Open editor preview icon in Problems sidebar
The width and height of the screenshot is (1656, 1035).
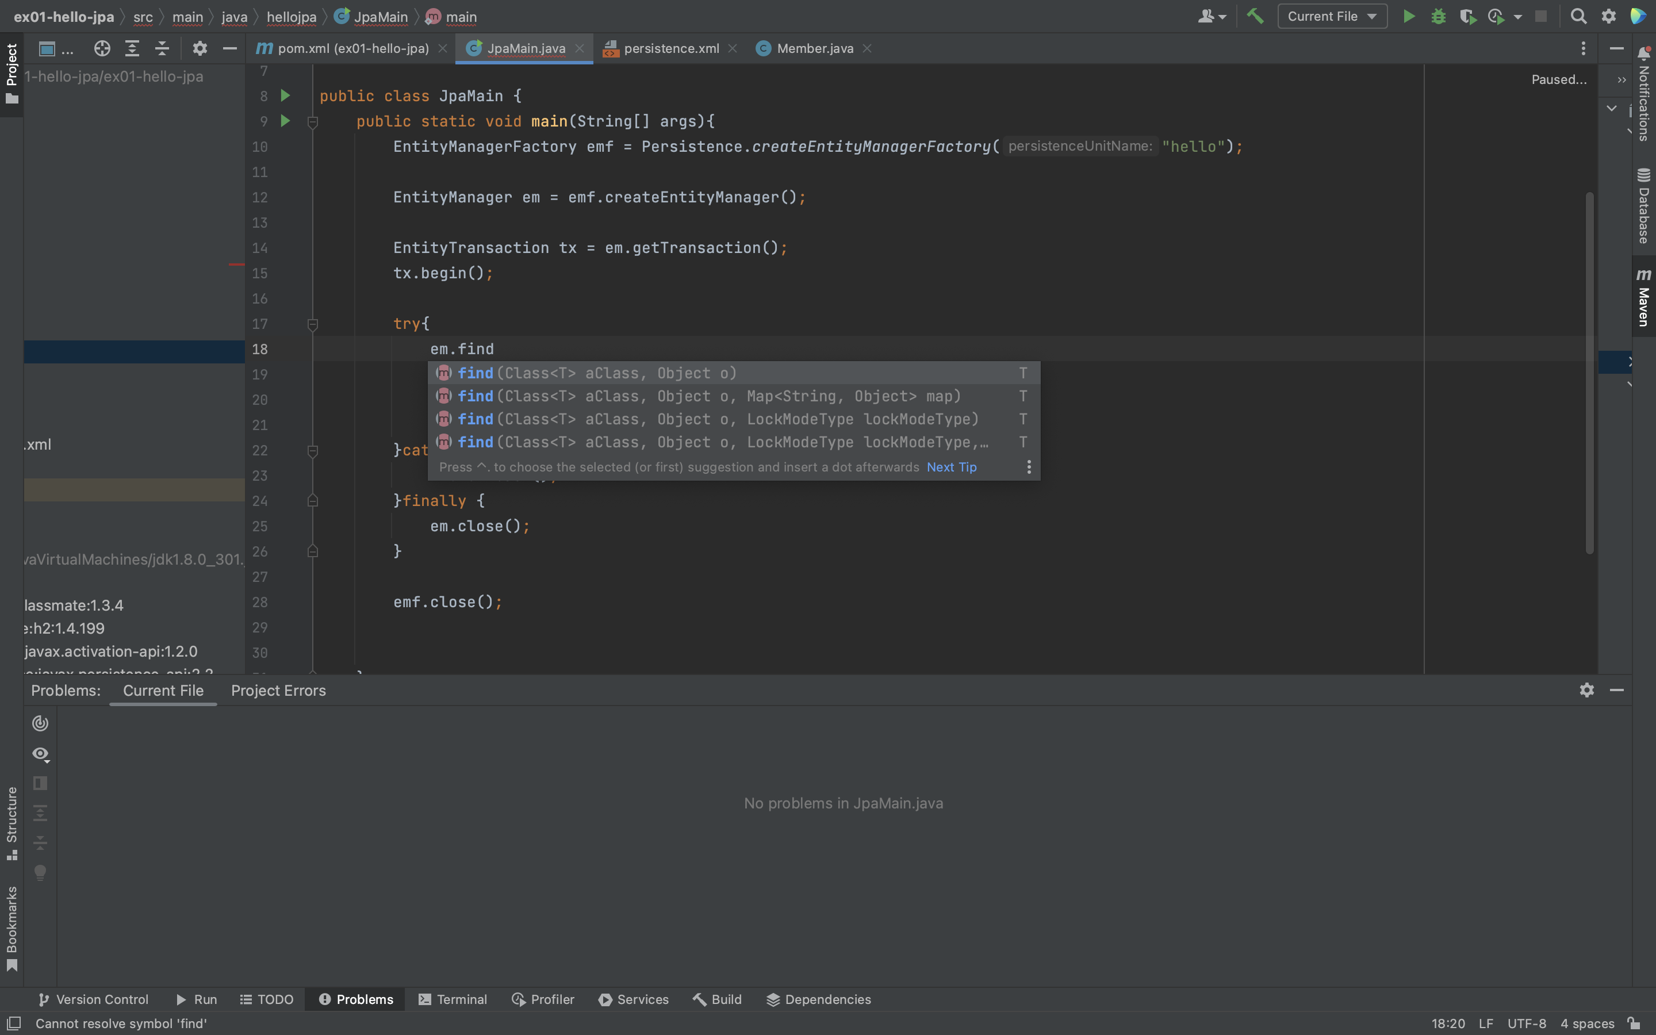pyautogui.click(x=40, y=783)
